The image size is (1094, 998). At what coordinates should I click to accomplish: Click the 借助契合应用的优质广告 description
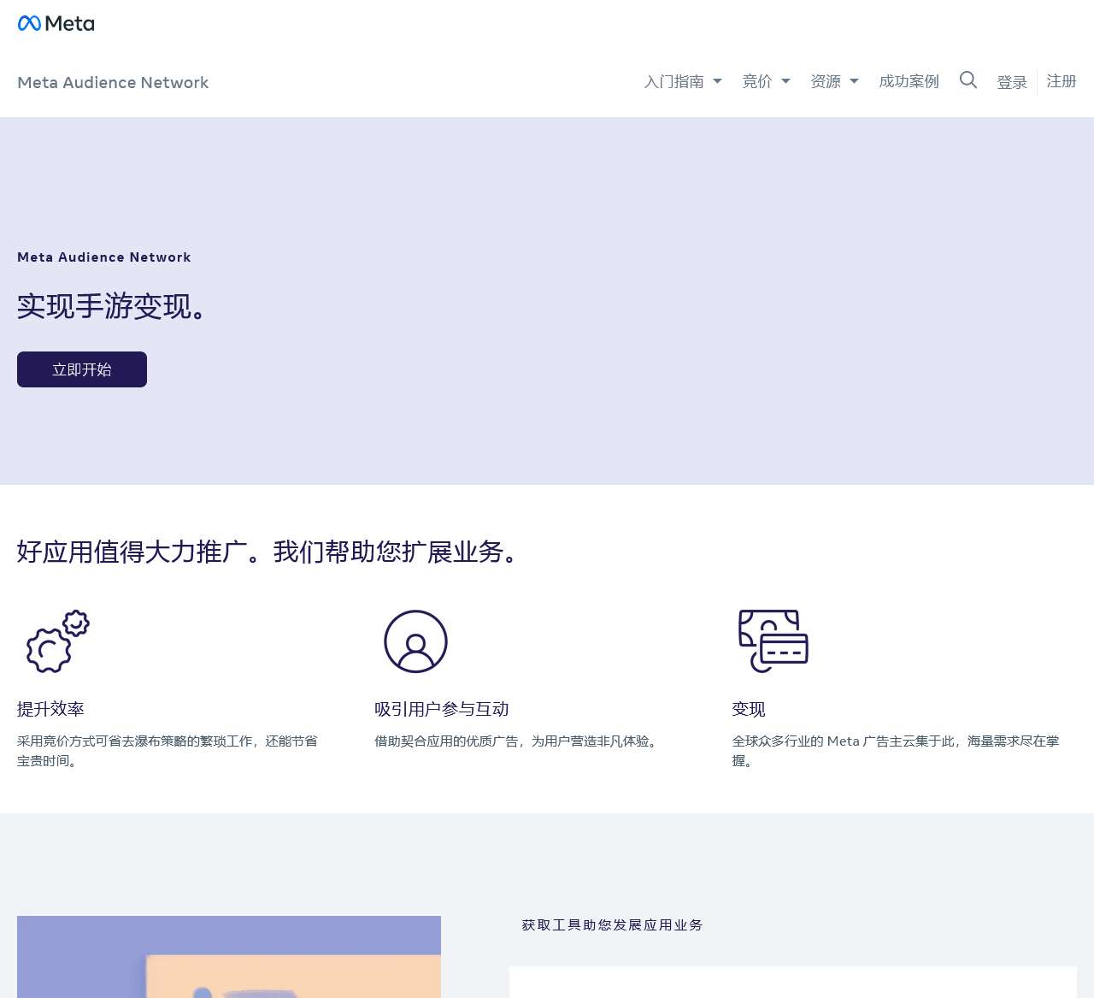518,741
